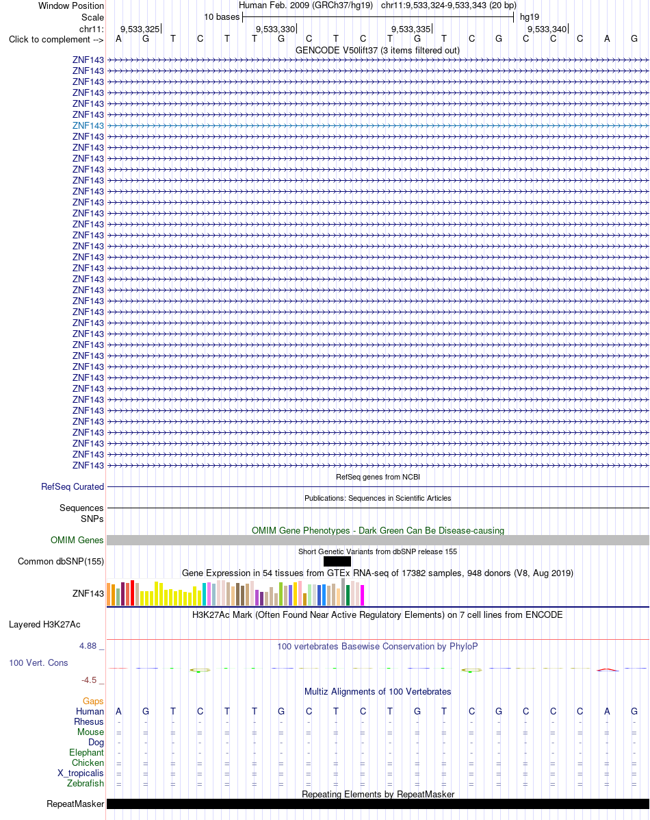
Task: Click the bright red bar in GTEx expression chart
Action: tap(133, 593)
